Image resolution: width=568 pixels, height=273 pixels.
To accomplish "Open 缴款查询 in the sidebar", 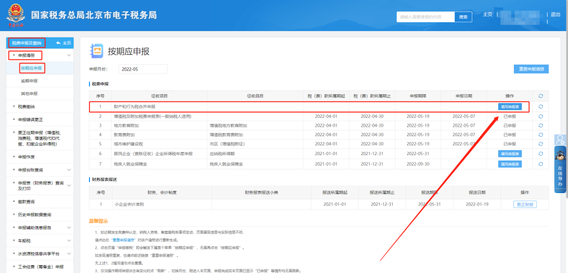I will [x=26, y=201].
